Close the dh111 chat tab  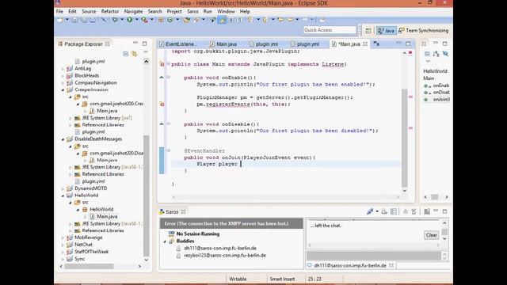[x=391, y=265]
